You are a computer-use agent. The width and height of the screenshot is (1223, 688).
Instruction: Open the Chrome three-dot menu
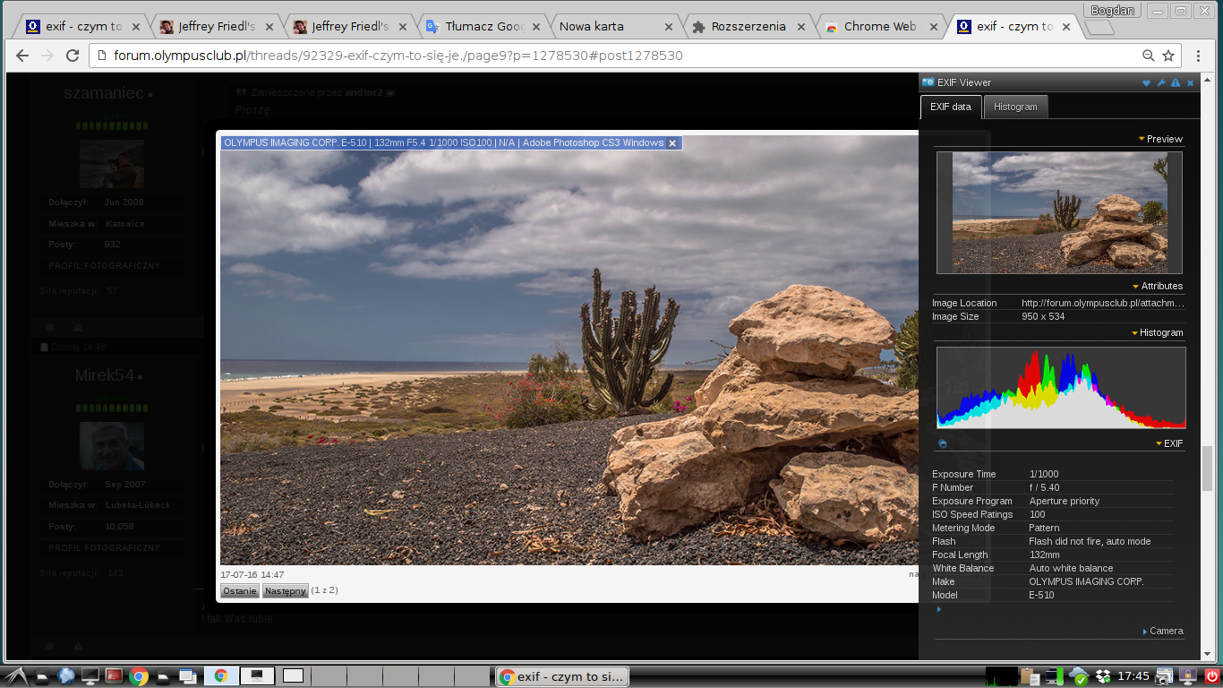[x=1199, y=56]
